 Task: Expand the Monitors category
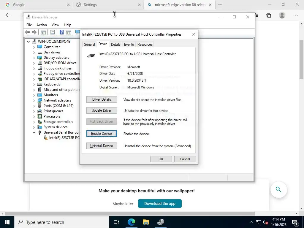pos(34,95)
